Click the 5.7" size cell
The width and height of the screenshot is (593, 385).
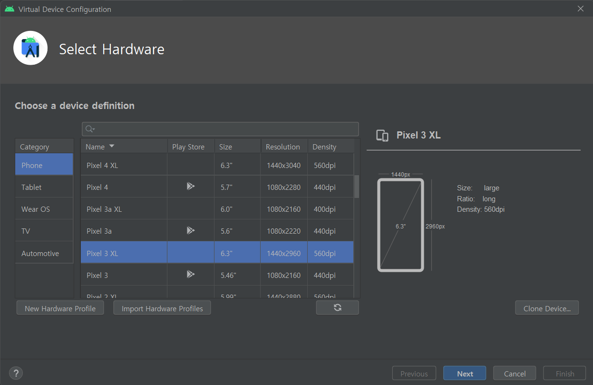pos(237,187)
